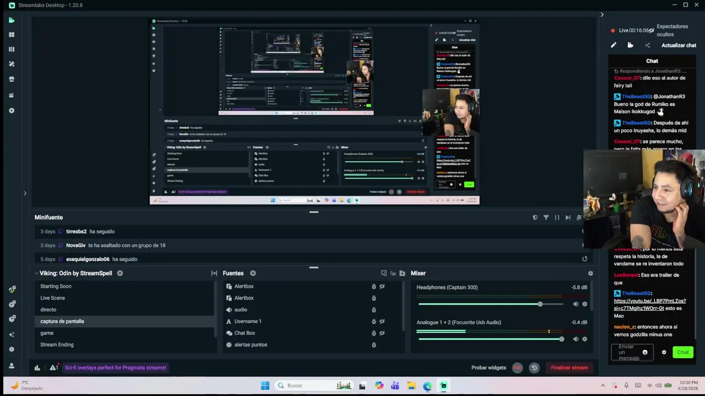Open the Highlighter clapperboard icon
Screen dimensions: 705x396
[x=12, y=95]
